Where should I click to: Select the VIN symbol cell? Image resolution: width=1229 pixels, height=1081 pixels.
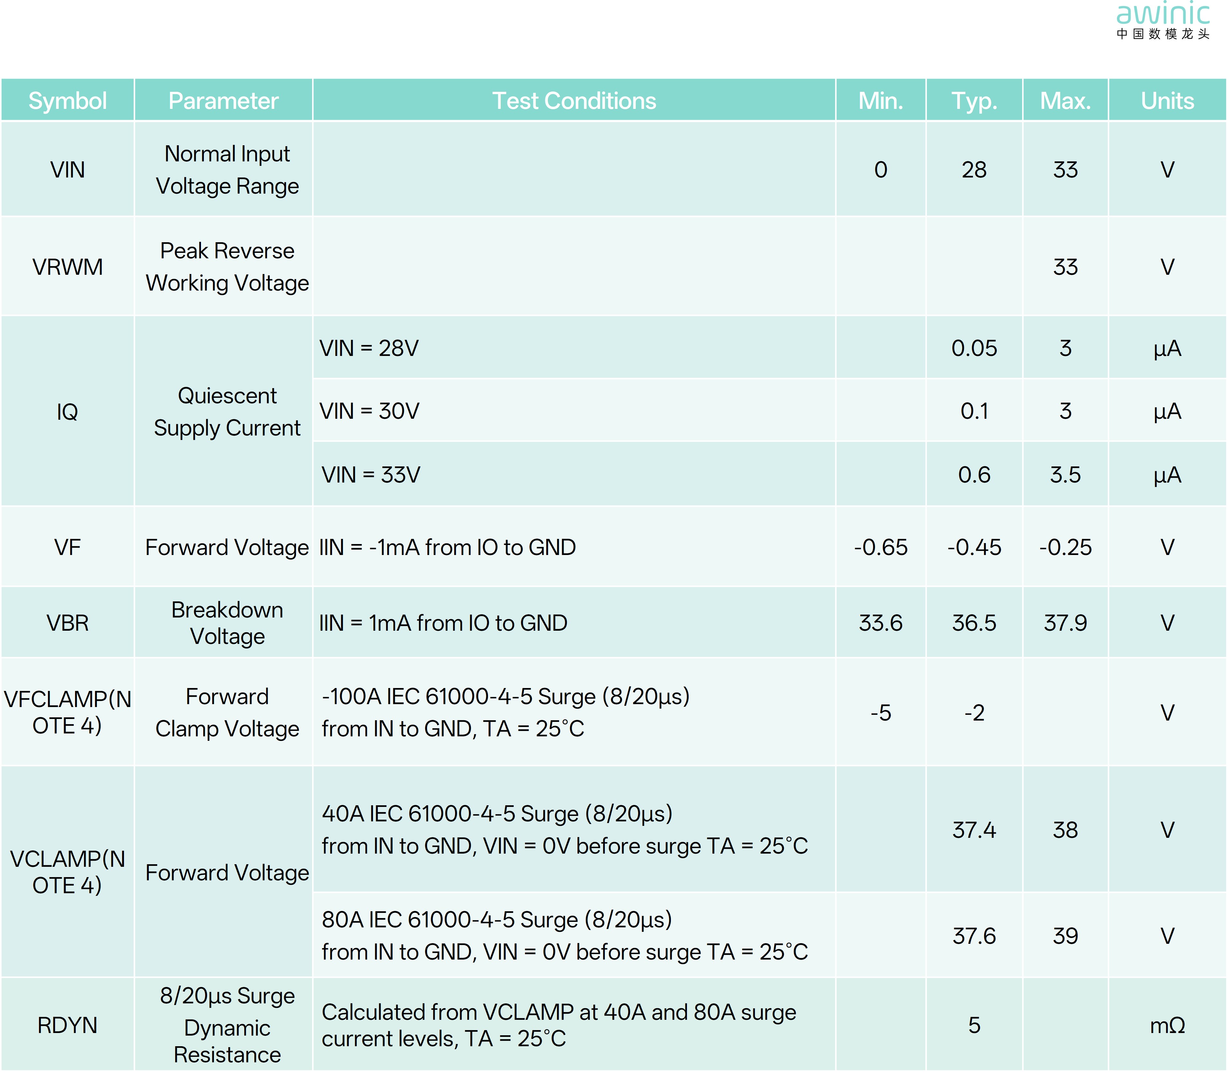pyautogui.click(x=67, y=169)
